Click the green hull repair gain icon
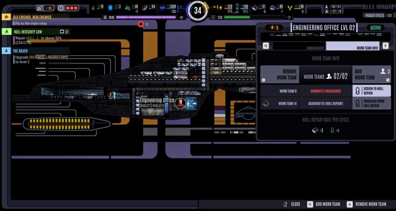 pyautogui.click(x=332, y=130)
